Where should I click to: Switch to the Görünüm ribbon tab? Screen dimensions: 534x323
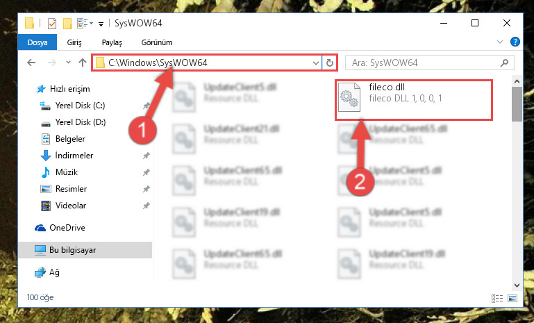pyautogui.click(x=157, y=42)
